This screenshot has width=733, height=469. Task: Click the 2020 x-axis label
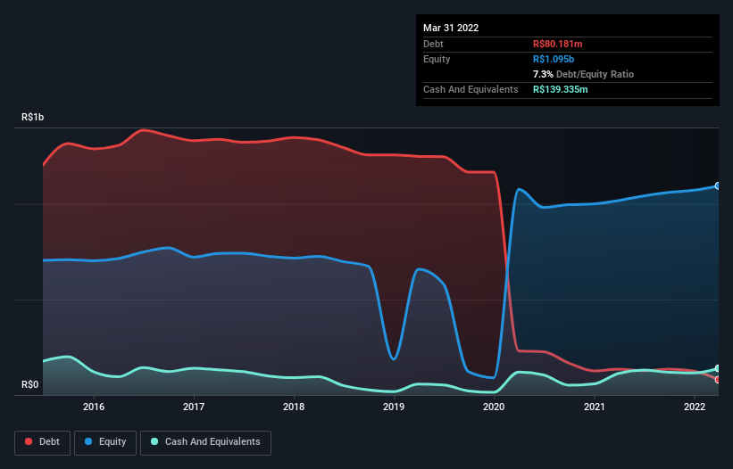pos(494,407)
